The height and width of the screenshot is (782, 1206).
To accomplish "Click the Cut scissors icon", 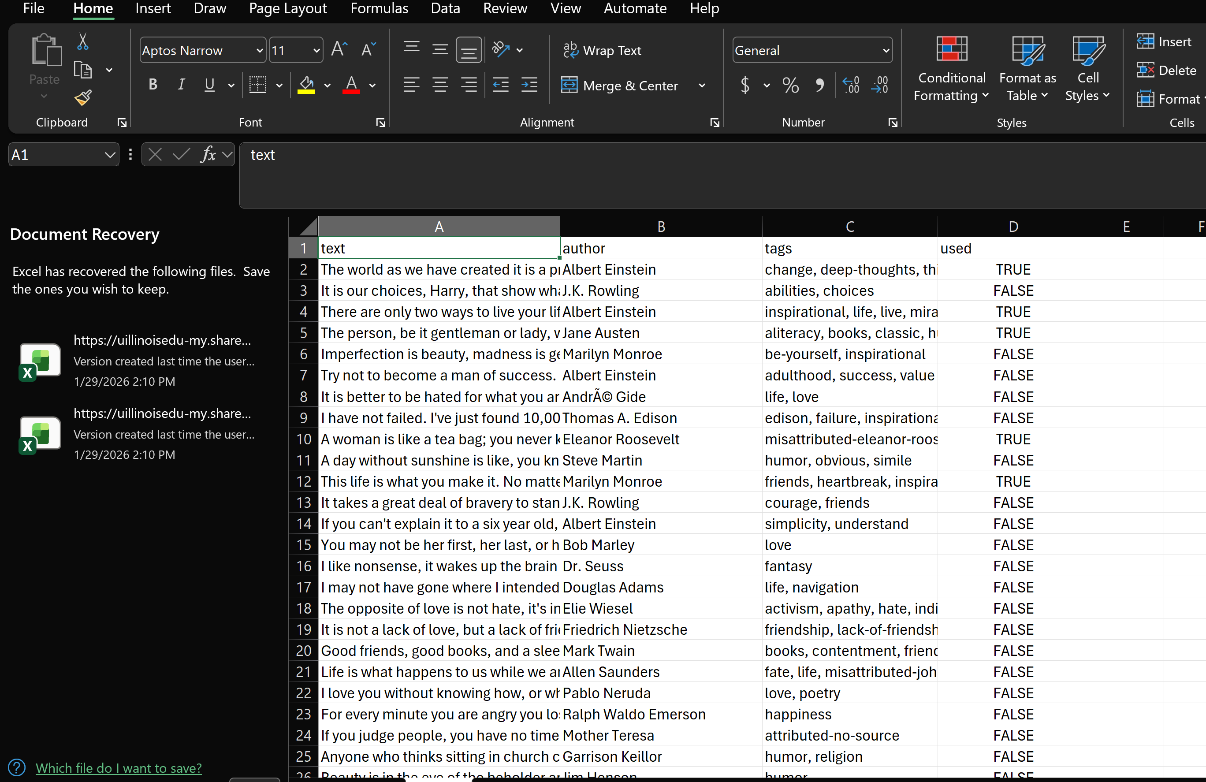I will coord(82,42).
